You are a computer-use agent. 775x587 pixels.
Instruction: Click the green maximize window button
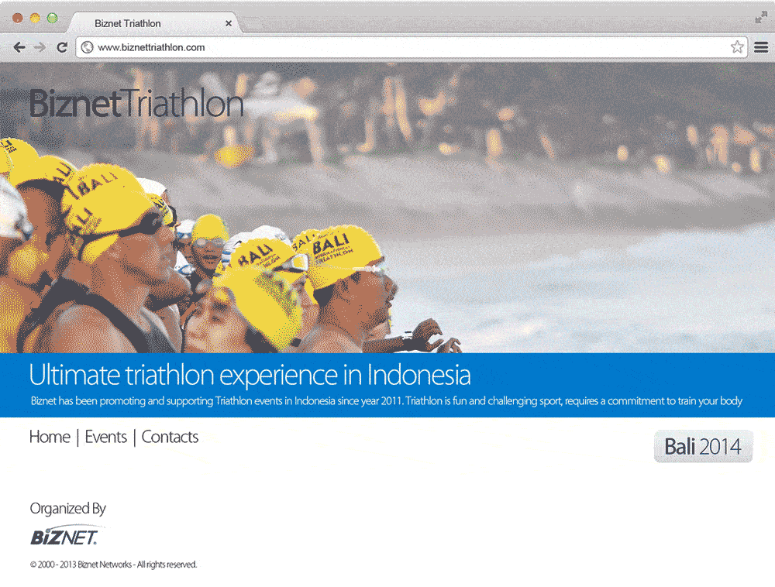point(53,19)
